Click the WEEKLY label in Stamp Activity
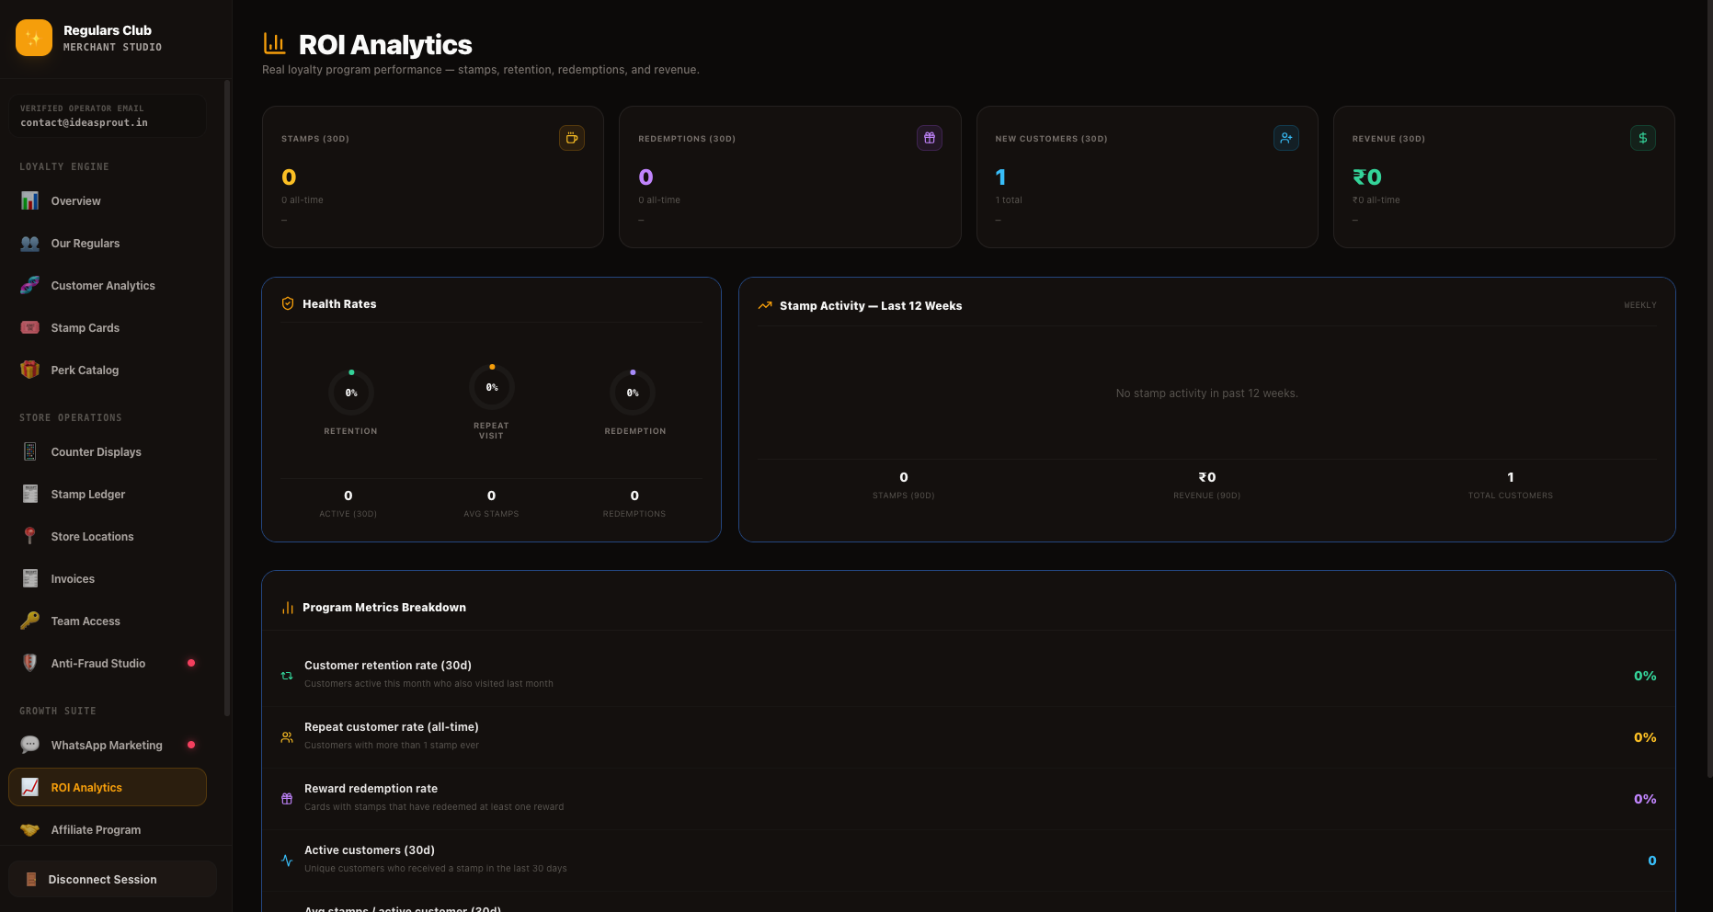Viewport: 1713px width, 912px height. (x=1640, y=305)
